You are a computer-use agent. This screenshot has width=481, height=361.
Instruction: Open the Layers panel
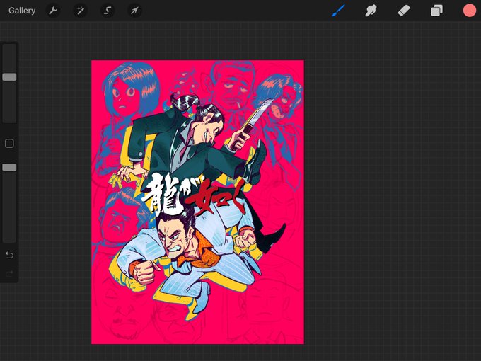coord(436,11)
